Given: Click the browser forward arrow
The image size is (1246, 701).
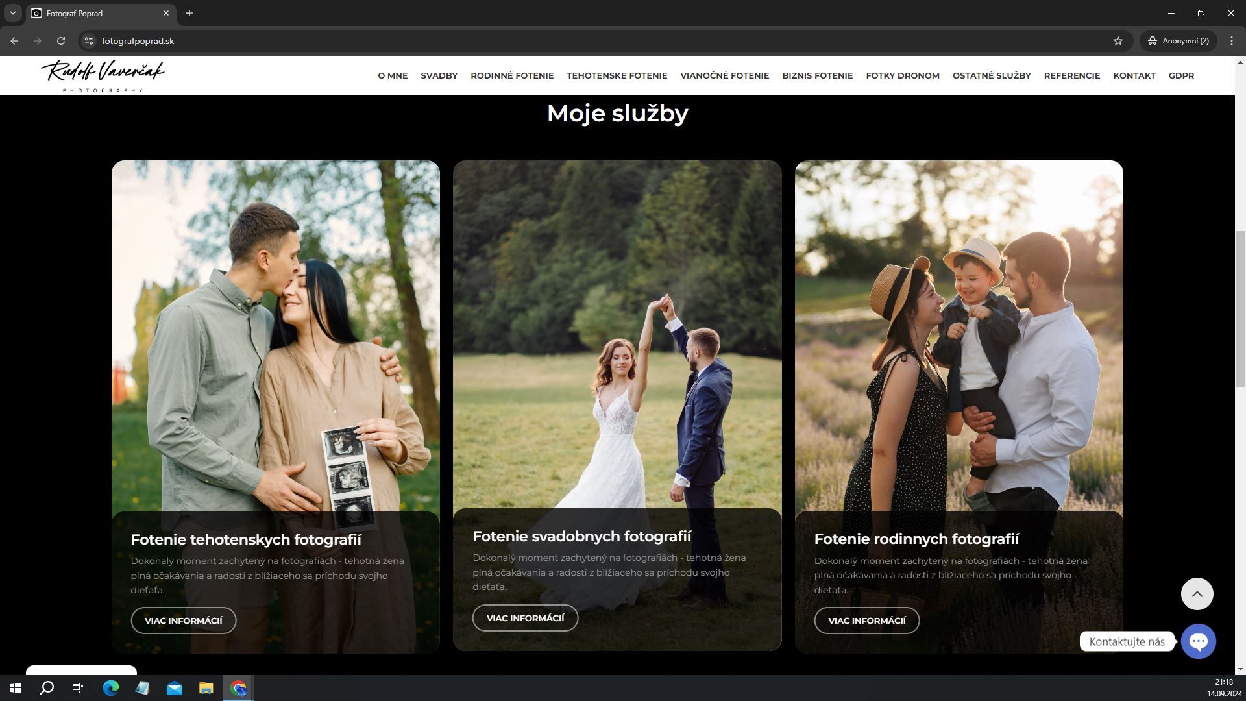Looking at the screenshot, I should point(38,41).
